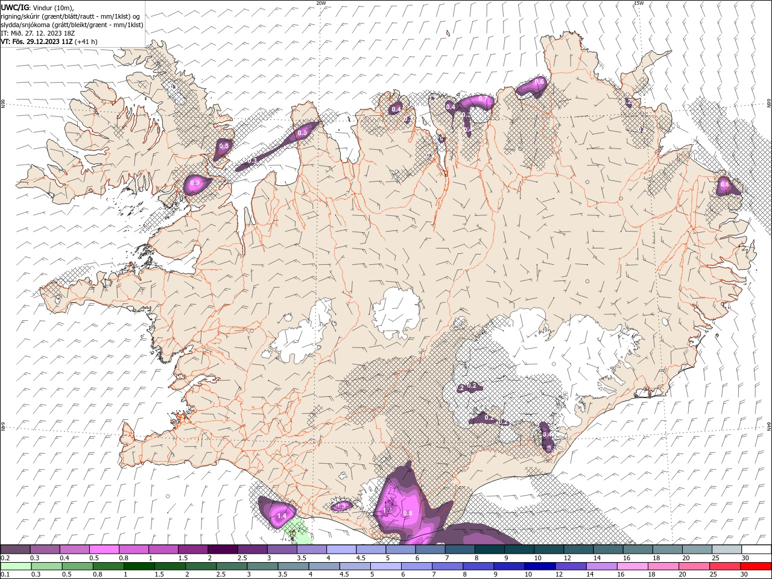This screenshot has height=579, width=772.
Task: Pick the darkest green 1–1.5 rain legend swatch
Action: click(x=139, y=566)
